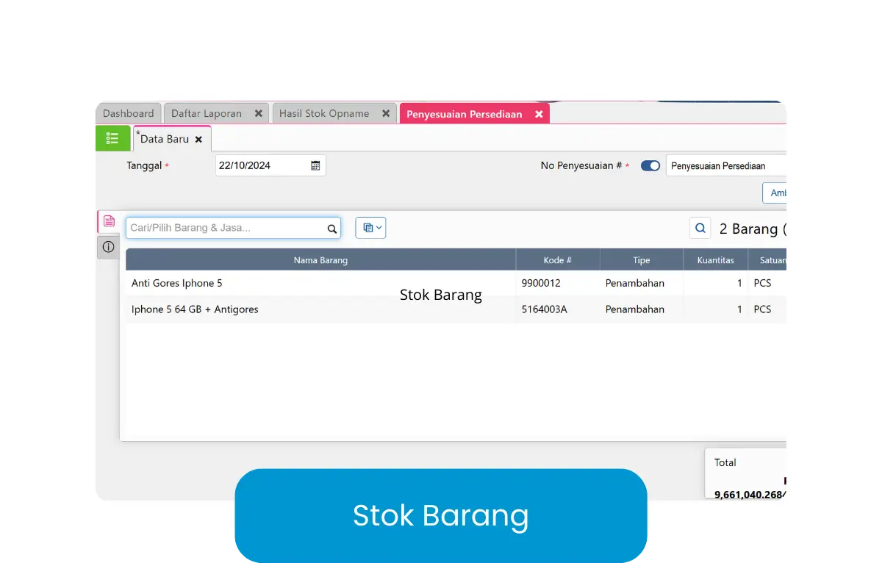
Task: Close the Data Baru sub-tab
Action: coord(198,140)
